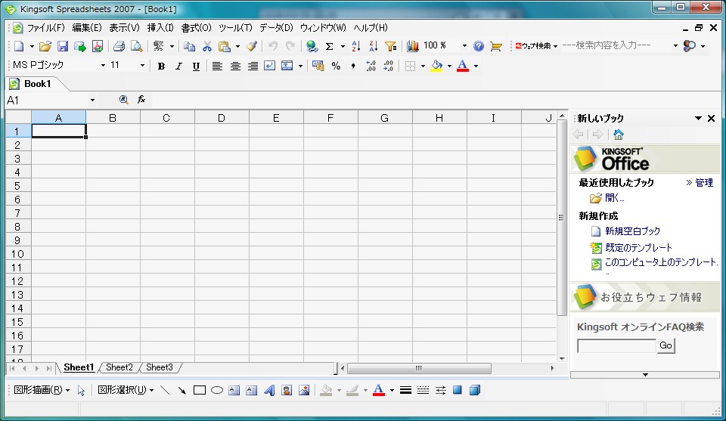Open このコンピュータ上のテンプレート link
This screenshot has width=726, height=421.
661,262
